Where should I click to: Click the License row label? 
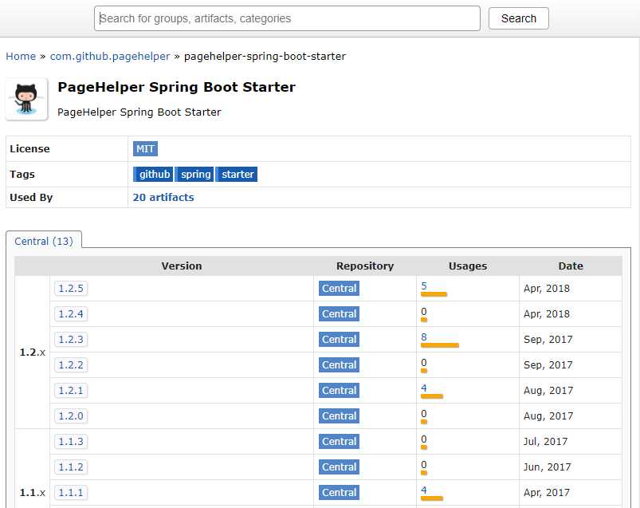[29, 148]
